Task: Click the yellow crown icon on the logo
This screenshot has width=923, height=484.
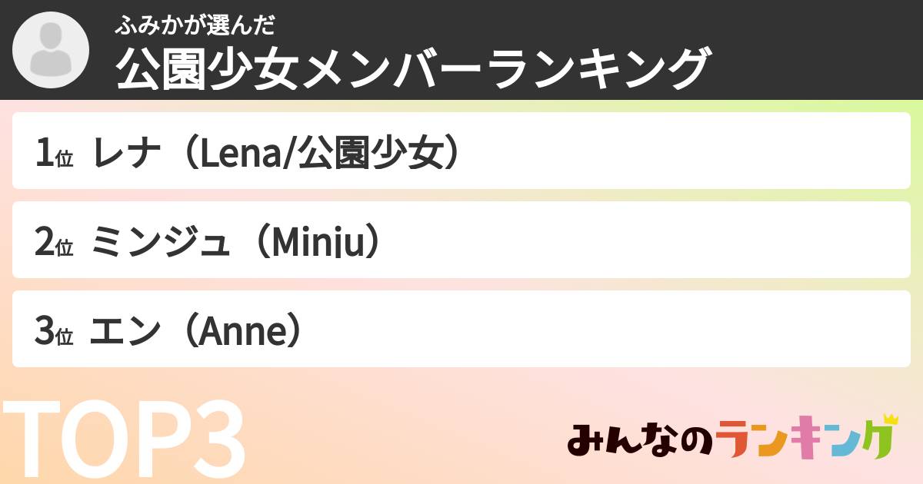Action: (x=891, y=419)
